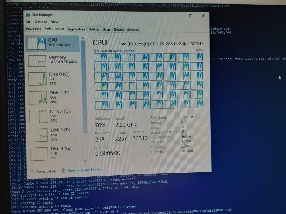Click the Disk 4 mini graph thumbnail

39,154
